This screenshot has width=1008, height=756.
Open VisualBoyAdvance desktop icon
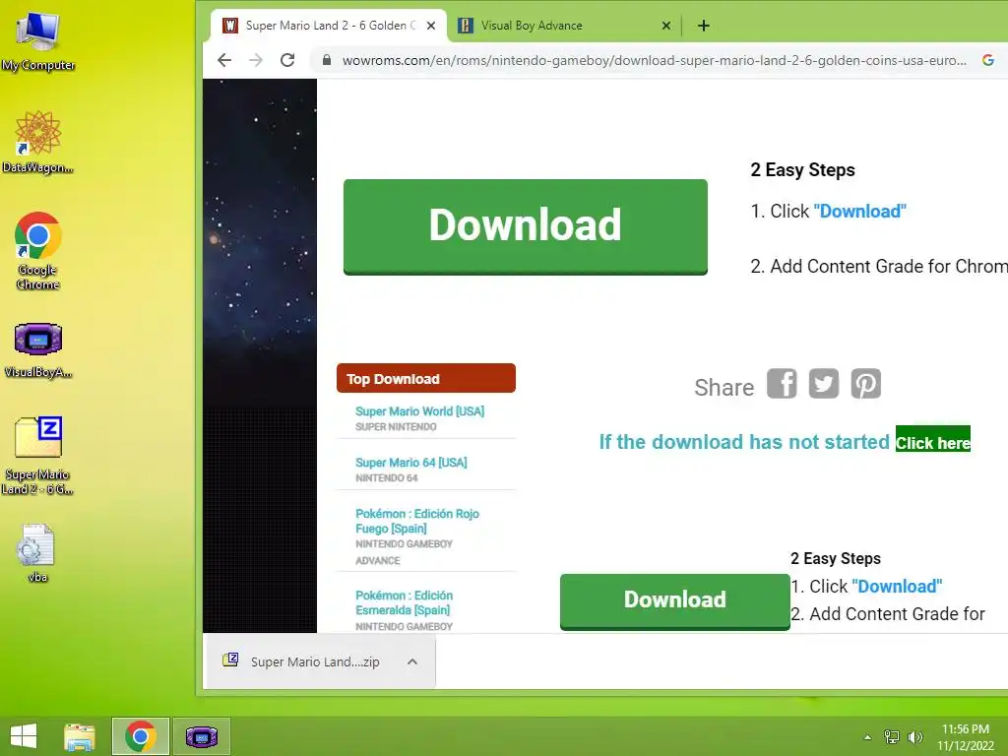click(38, 349)
